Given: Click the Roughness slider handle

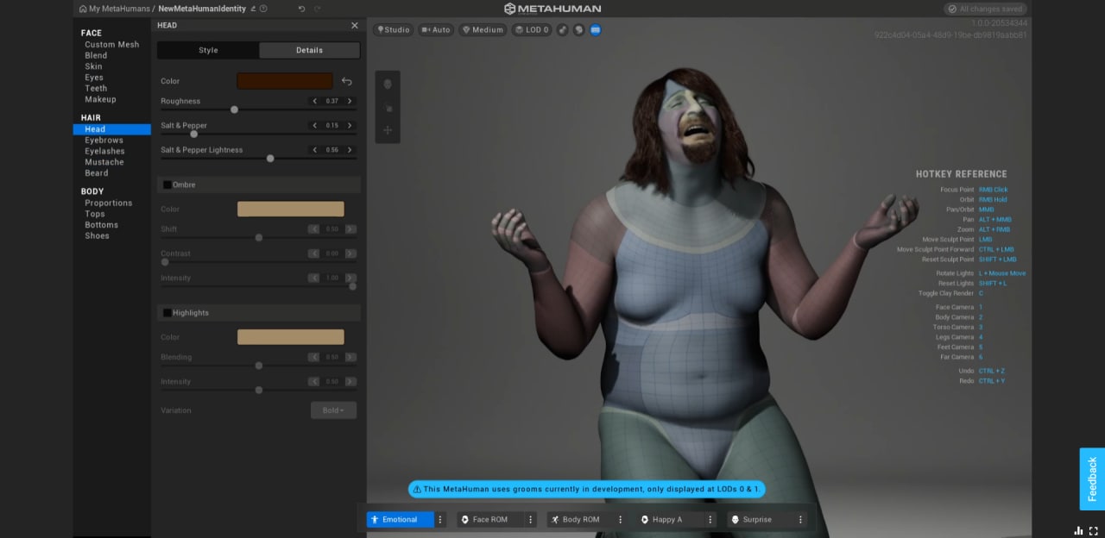Looking at the screenshot, I should click(234, 109).
